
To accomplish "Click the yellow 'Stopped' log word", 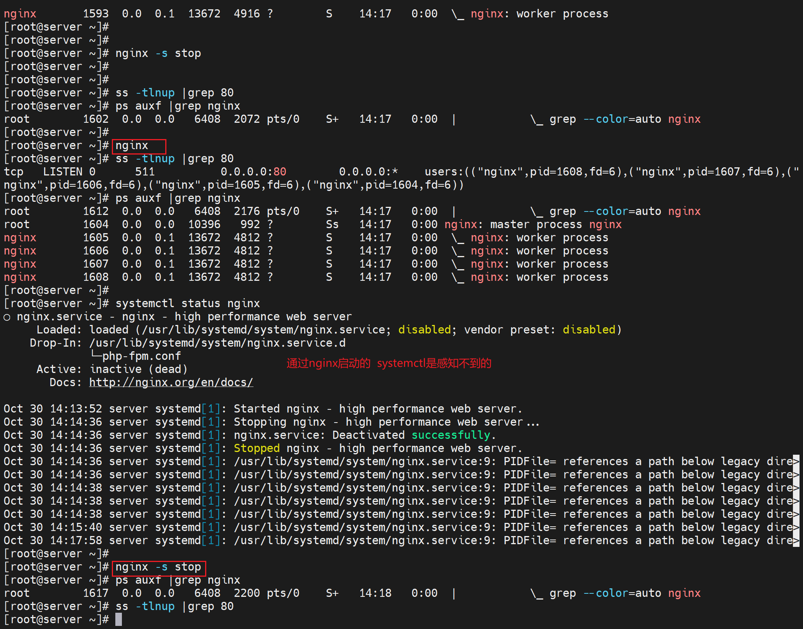I will point(256,448).
